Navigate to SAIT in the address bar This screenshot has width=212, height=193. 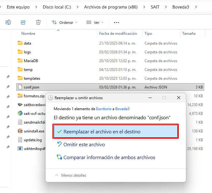point(155,7)
